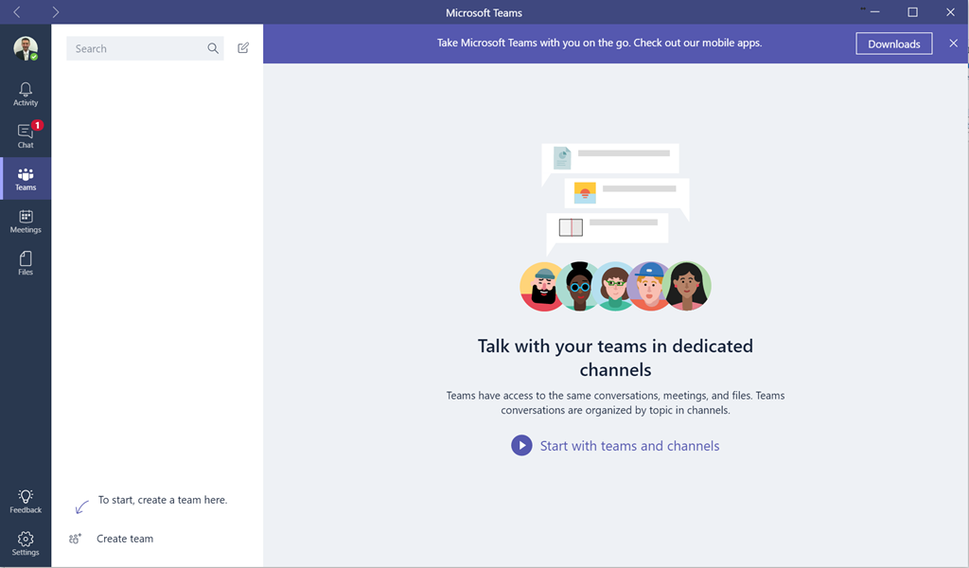This screenshot has width=969, height=568.
Task: Click the Downloads button
Action: (893, 44)
